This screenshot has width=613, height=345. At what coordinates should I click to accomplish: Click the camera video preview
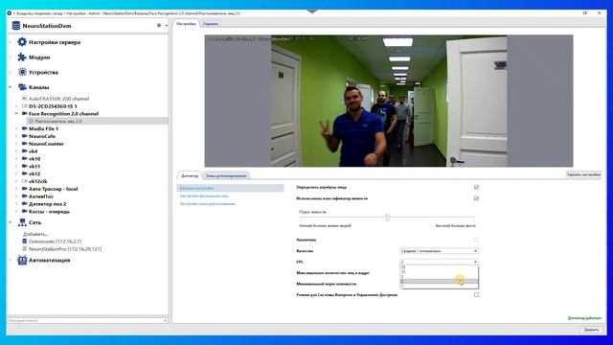pyautogui.click(x=389, y=101)
